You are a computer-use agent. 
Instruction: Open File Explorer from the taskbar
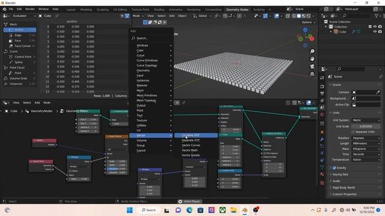[x=233, y=210]
